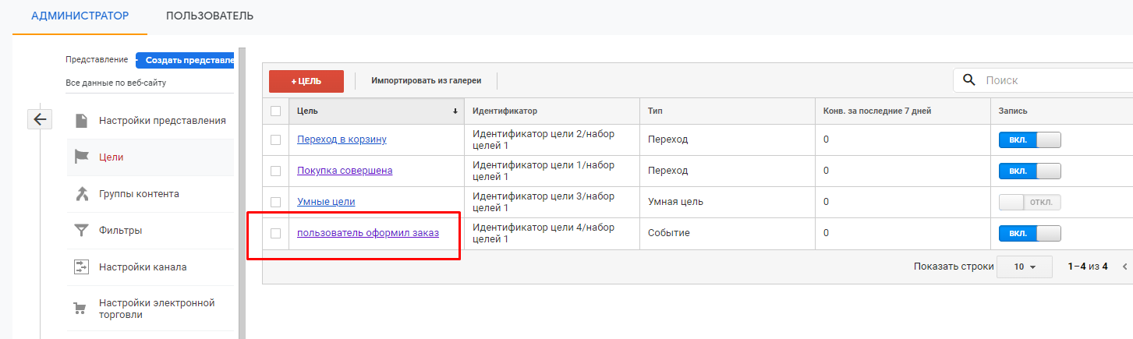Click the Content Groups icon
The image size is (1133, 339).
tap(81, 193)
